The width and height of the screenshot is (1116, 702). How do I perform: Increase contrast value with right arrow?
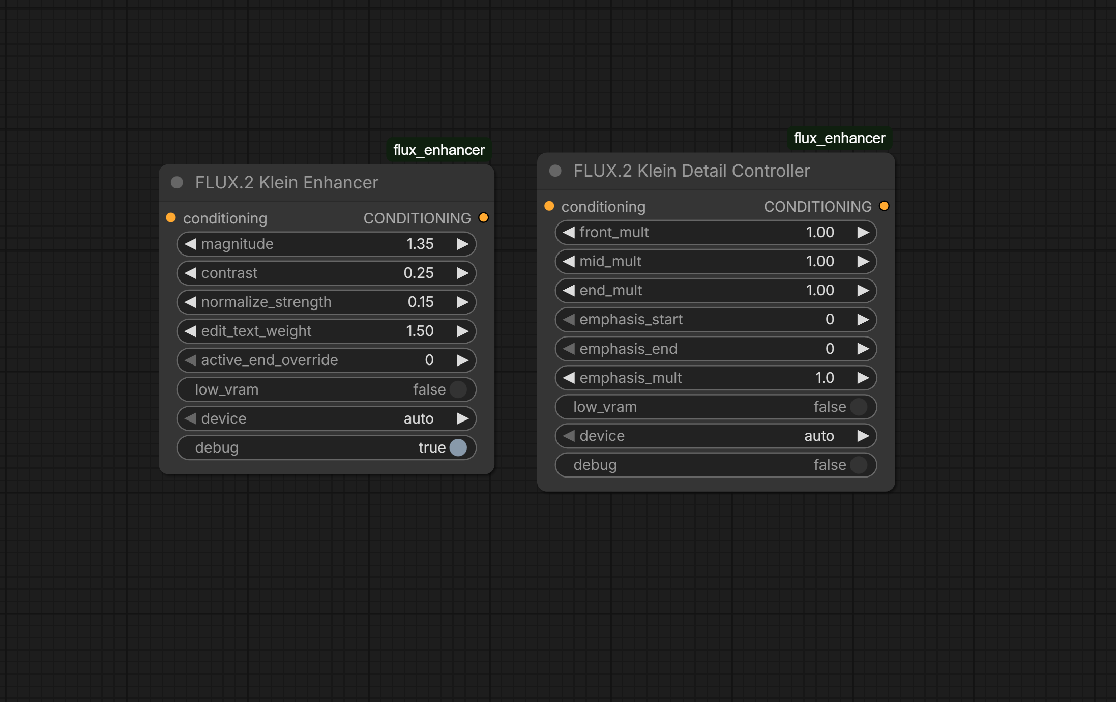click(462, 273)
